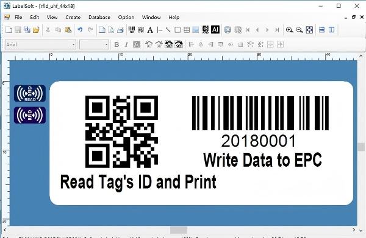Click the Print label icon
This screenshot has height=238, width=366.
tap(120, 30)
